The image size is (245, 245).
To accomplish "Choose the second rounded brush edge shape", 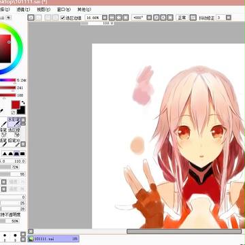I will point(10,154).
